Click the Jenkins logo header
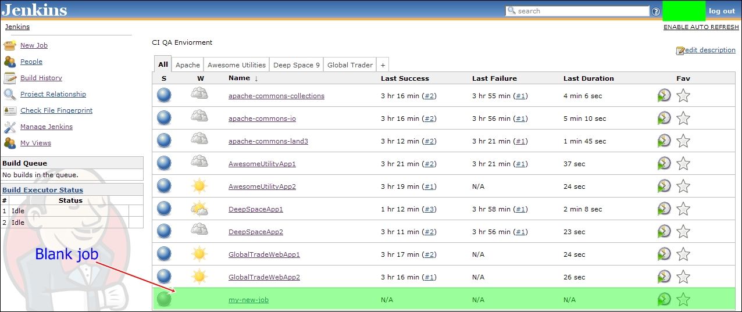This screenshot has width=742, height=312. [x=34, y=10]
